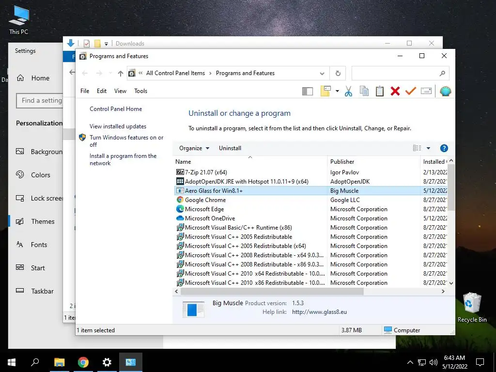Click the blue Help question mark icon
The width and height of the screenshot is (496, 372).
444,148
